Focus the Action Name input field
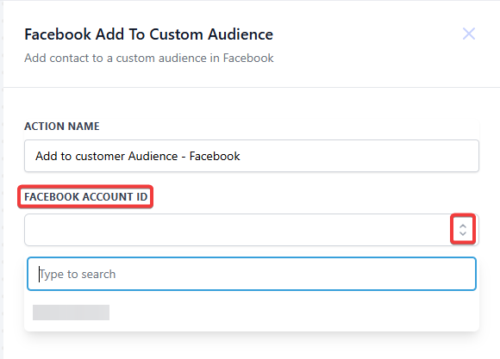Viewport: 500px width, 359px height. pos(252,156)
